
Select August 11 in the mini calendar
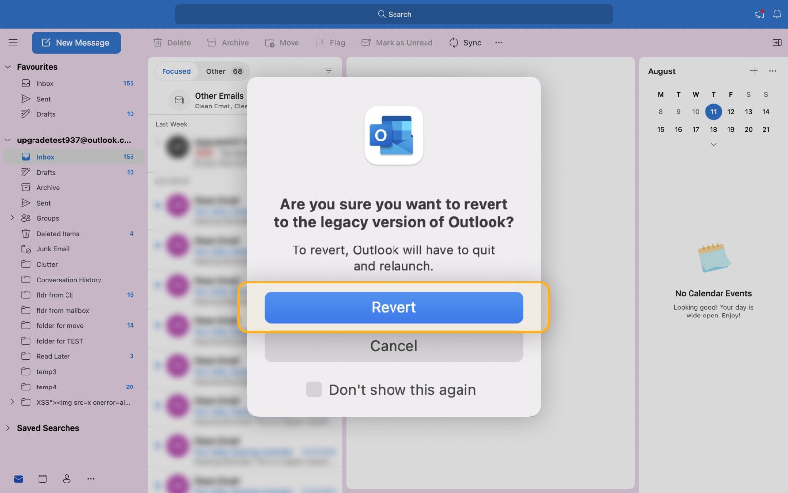click(713, 112)
